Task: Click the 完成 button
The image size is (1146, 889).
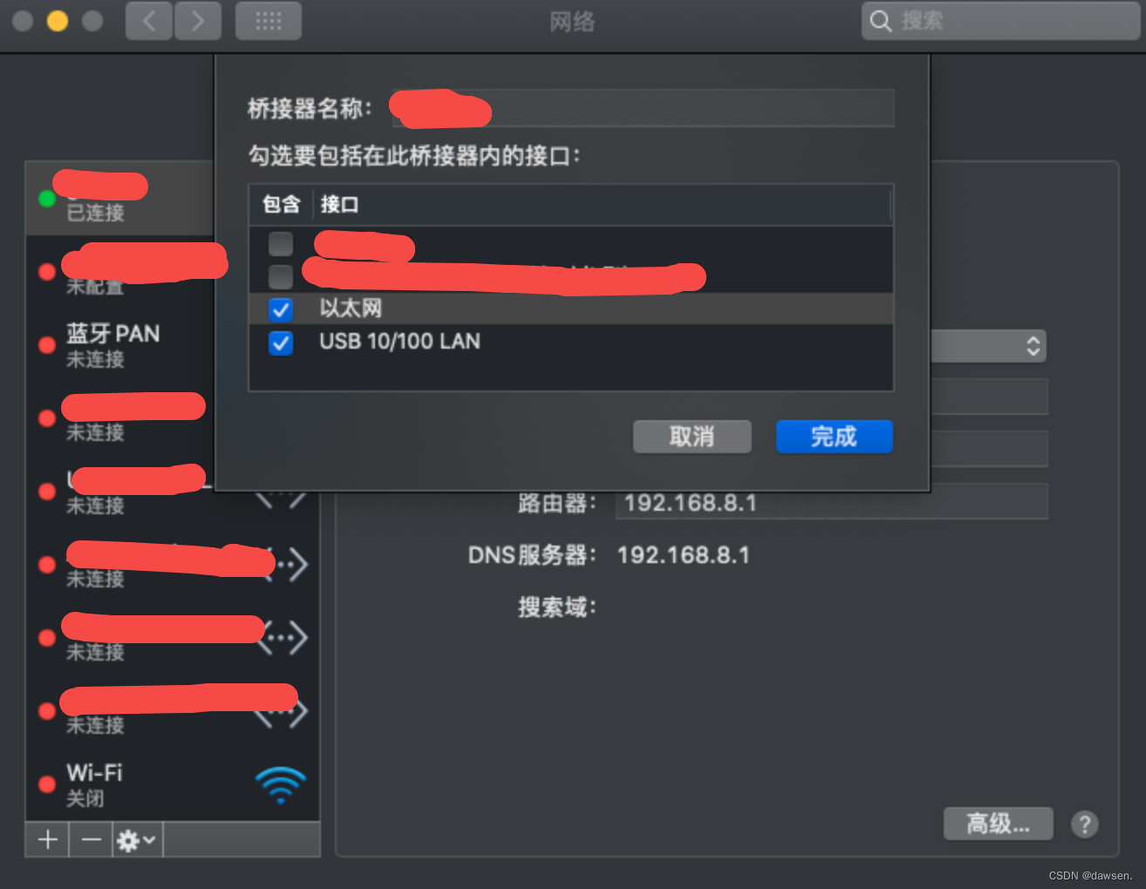Action: (835, 437)
